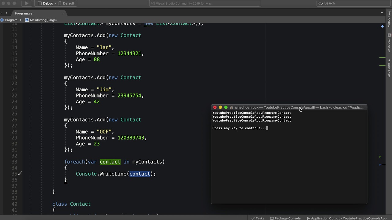Image resolution: width=392 pixels, height=220 pixels.
Task: Open the Main(string[] args) breadcrumb
Action: (41, 20)
